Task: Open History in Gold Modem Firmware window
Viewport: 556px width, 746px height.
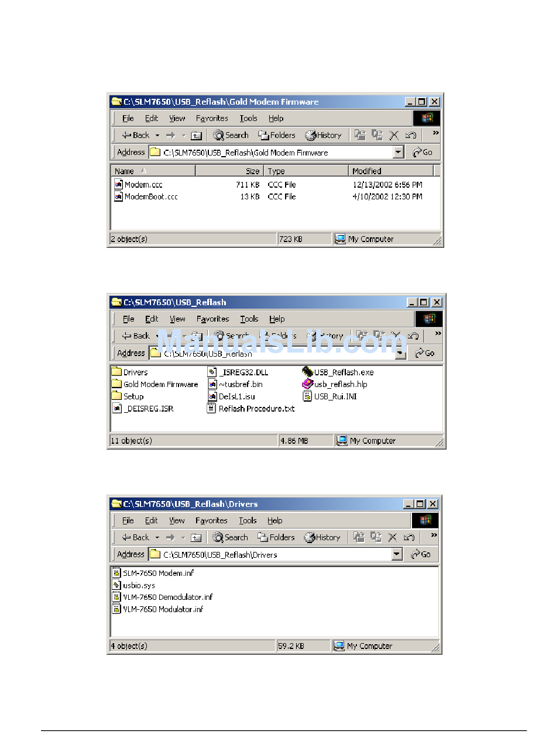Action: pyautogui.click(x=323, y=135)
